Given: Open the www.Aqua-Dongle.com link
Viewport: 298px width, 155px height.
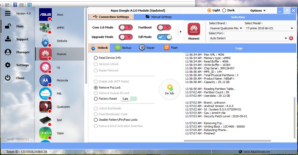Looking at the screenshot, I should pos(257,152).
